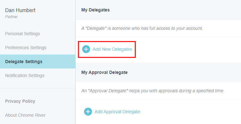This screenshot has height=124, width=241.
Task: Click the My Delegates section header
Action: pyautogui.click(x=96, y=10)
